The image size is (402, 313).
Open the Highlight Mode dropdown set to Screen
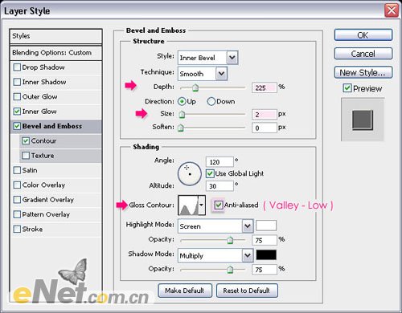[215, 226]
